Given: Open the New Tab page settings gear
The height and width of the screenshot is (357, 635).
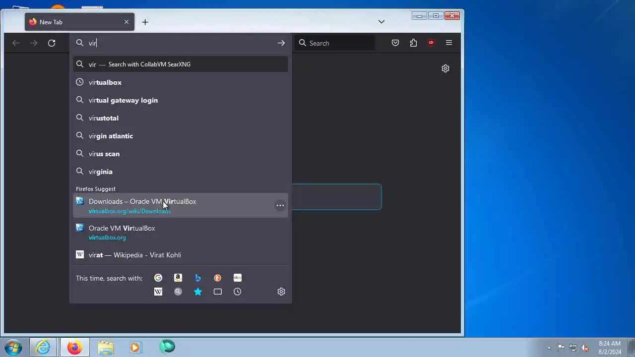Looking at the screenshot, I should (x=445, y=68).
